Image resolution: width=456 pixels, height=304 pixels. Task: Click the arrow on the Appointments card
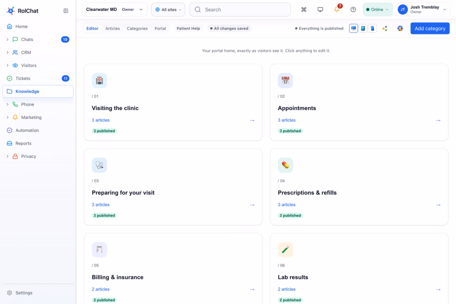pyautogui.click(x=438, y=120)
